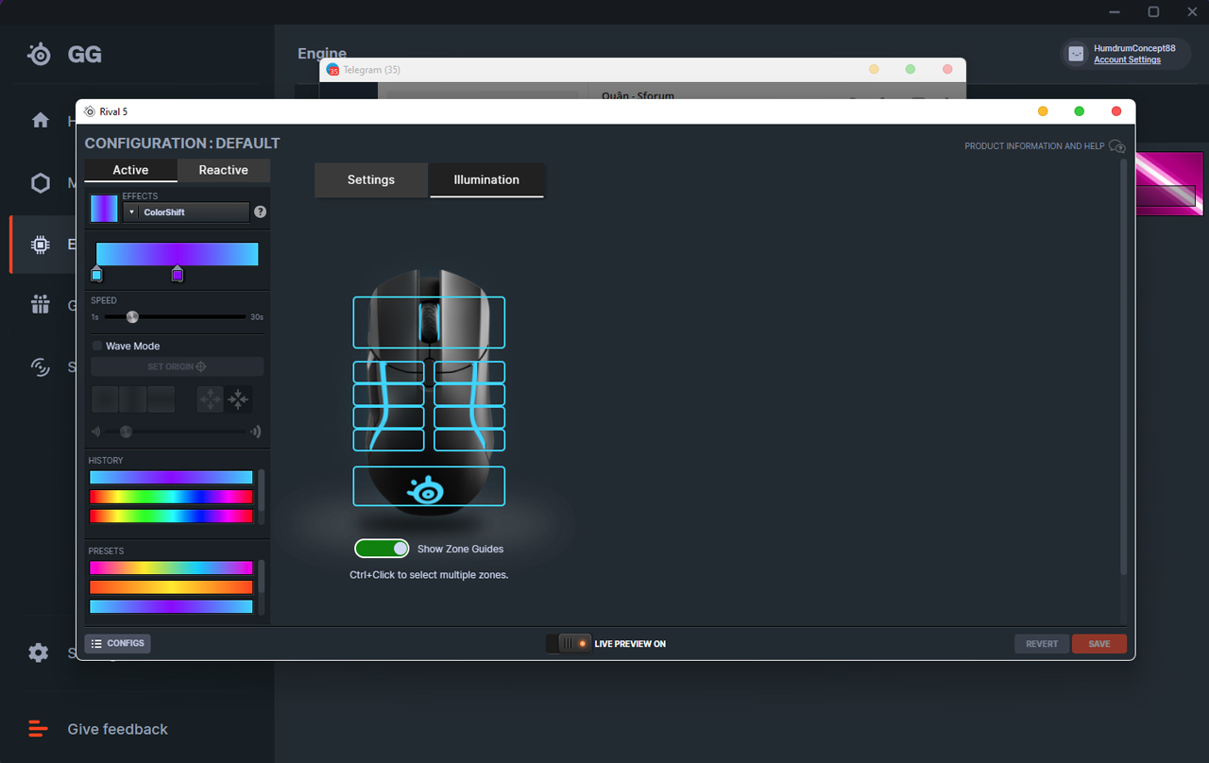The width and height of the screenshot is (1209, 763).
Task: Pick the second History rainbow gradient
Action: pos(171,497)
